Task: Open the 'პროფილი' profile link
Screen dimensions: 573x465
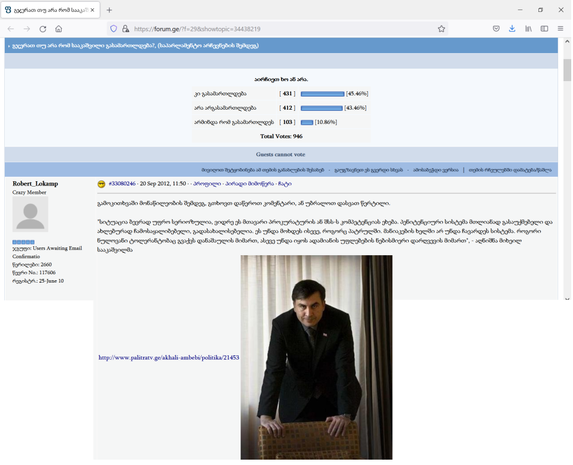Action: click(x=207, y=184)
